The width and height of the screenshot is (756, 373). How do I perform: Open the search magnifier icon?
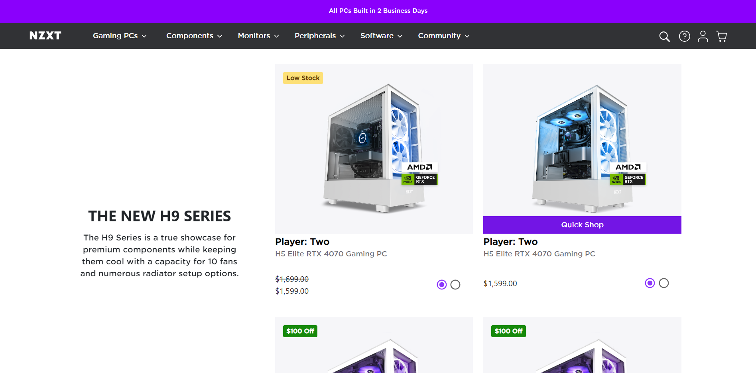click(x=664, y=36)
